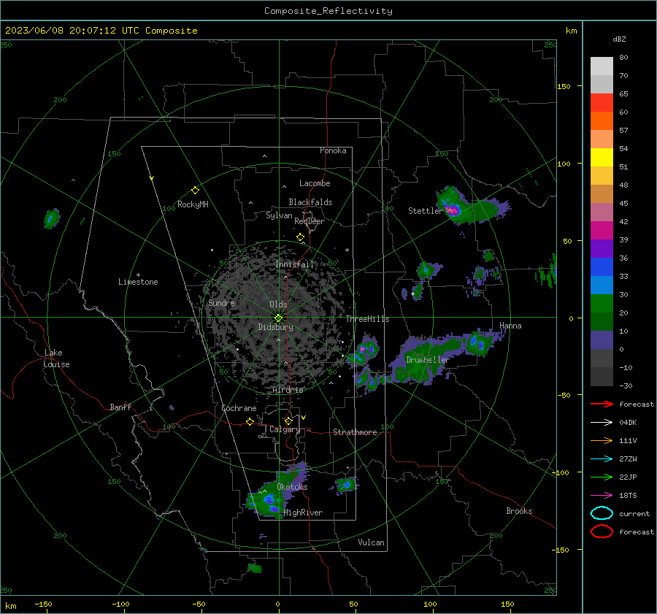This screenshot has height=614, width=657.
Task: Click the yellow radar site marker at center
Action: click(x=279, y=318)
